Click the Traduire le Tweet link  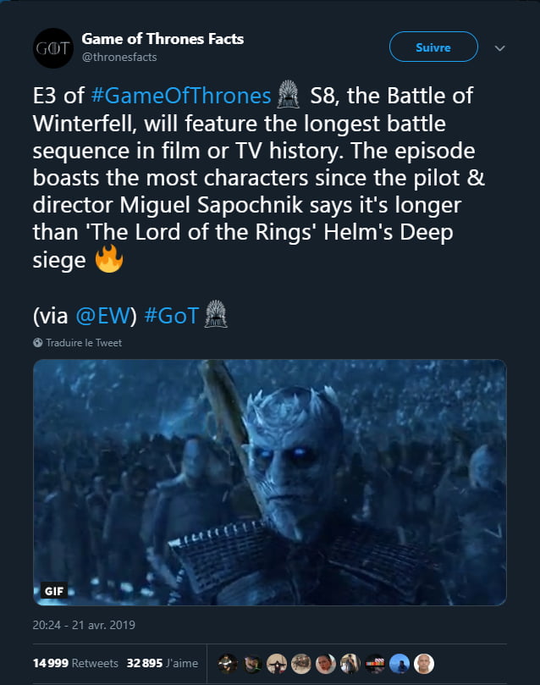84,343
